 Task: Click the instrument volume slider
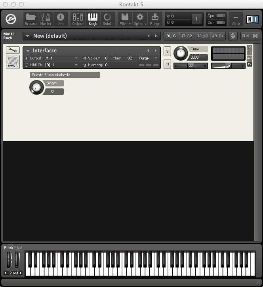[228, 66]
